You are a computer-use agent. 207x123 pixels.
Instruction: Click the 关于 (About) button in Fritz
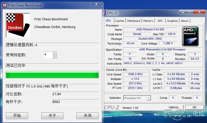coord(52,116)
